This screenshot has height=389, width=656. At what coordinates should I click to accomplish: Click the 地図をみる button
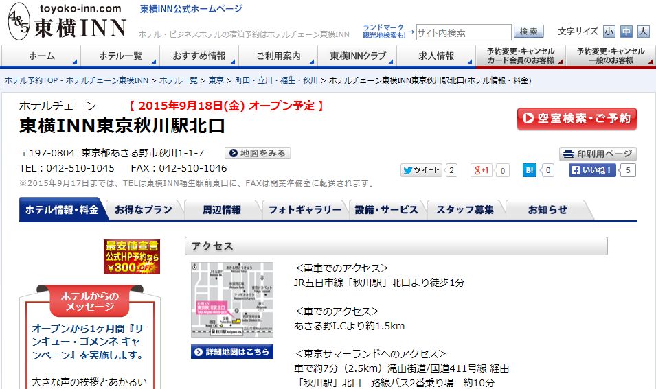pos(258,153)
